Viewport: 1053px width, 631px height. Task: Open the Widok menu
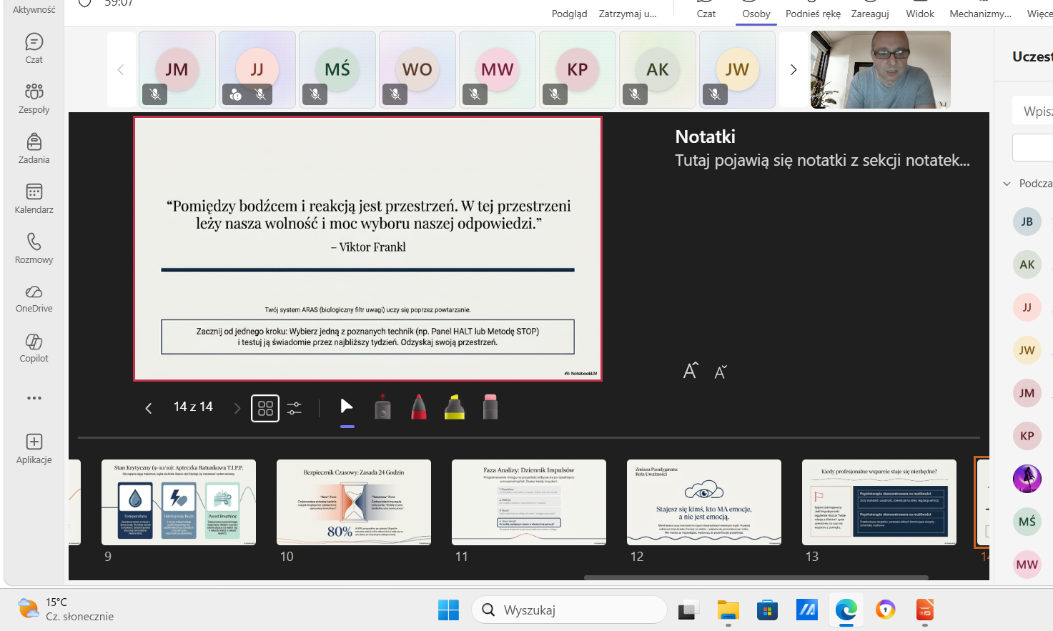coord(920,14)
